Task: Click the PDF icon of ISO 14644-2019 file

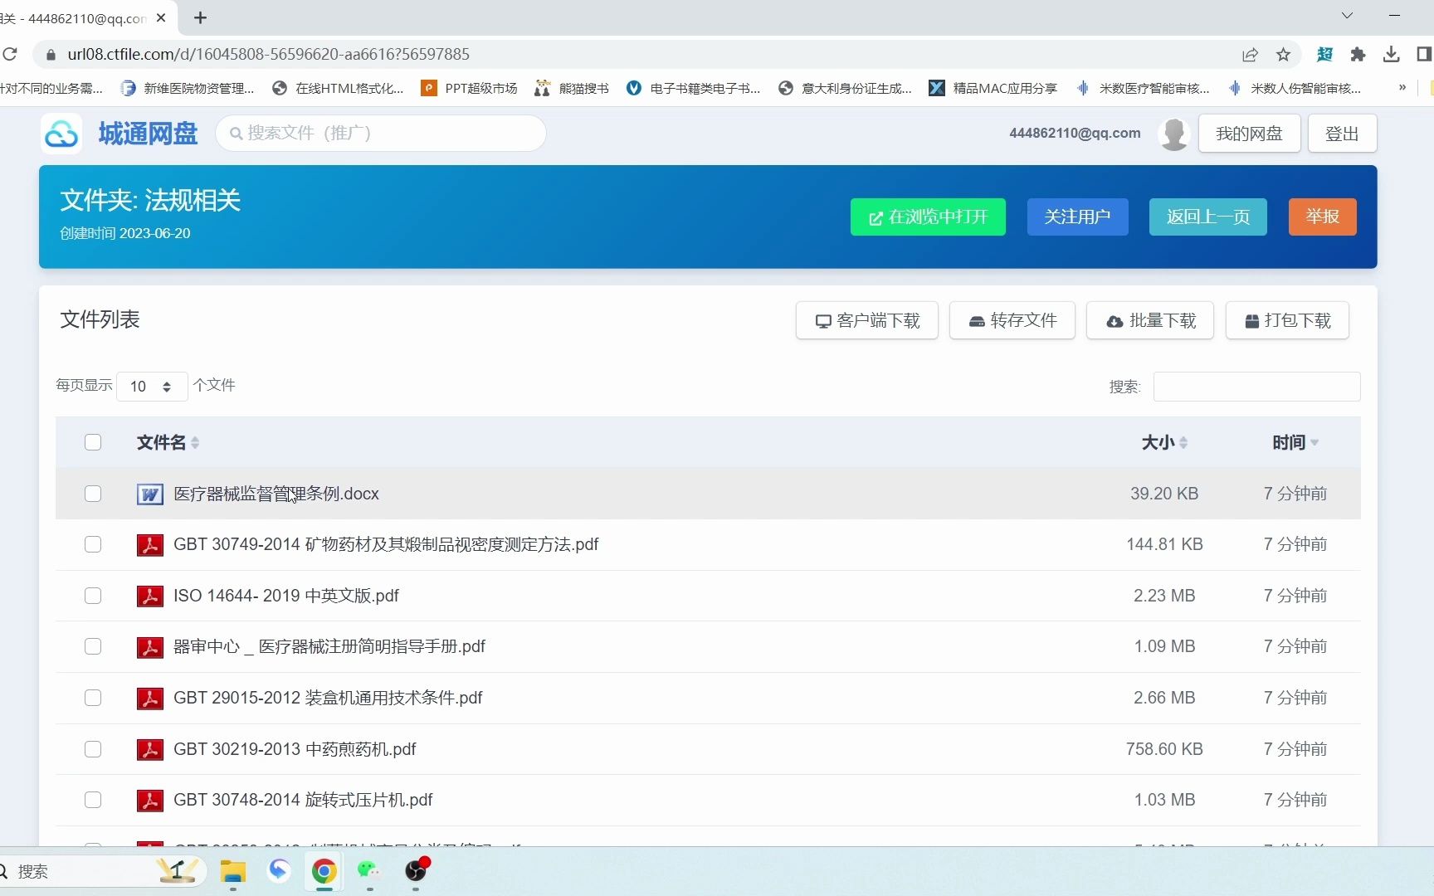Action: tap(149, 597)
